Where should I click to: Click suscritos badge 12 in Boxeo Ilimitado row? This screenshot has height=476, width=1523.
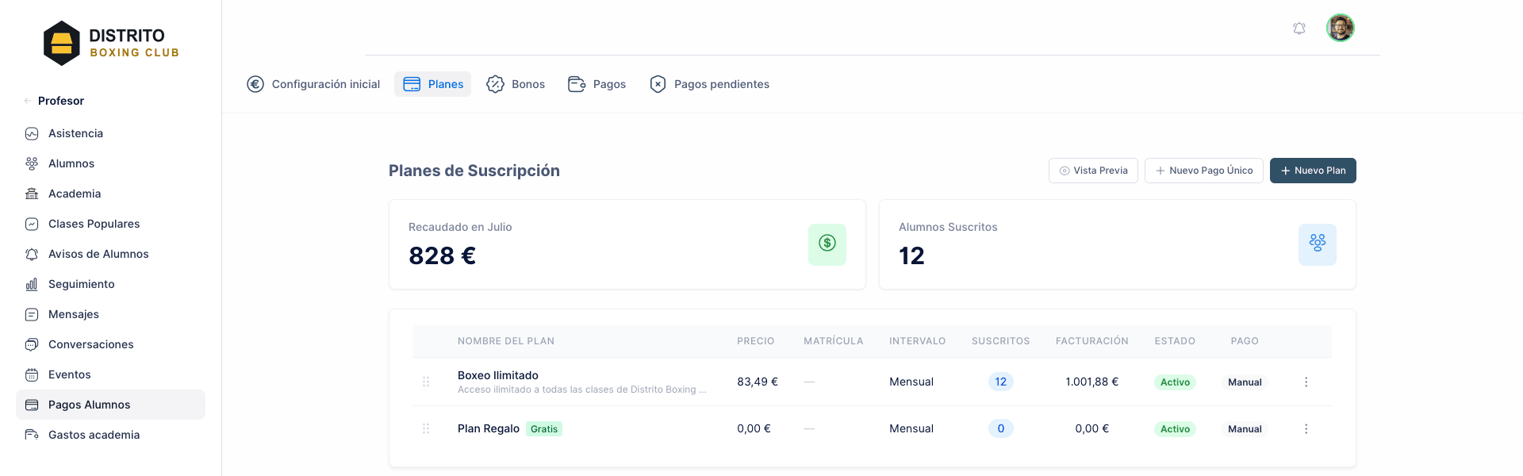(x=1001, y=382)
